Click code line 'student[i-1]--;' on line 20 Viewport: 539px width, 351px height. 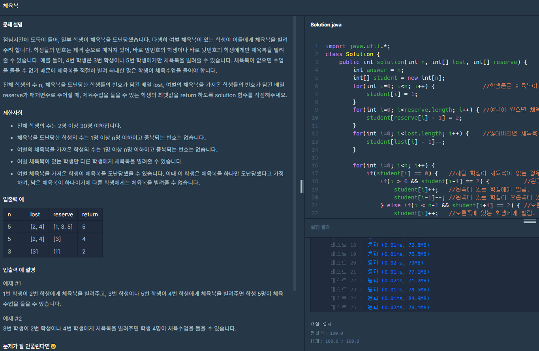click(419, 197)
